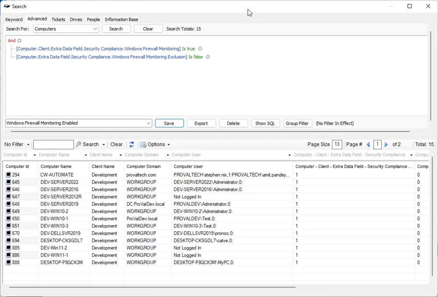Expand the results Search button dropdown arrow
This screenshot has width=438, height=297.
pyautogui.click(x=103, y=145)
